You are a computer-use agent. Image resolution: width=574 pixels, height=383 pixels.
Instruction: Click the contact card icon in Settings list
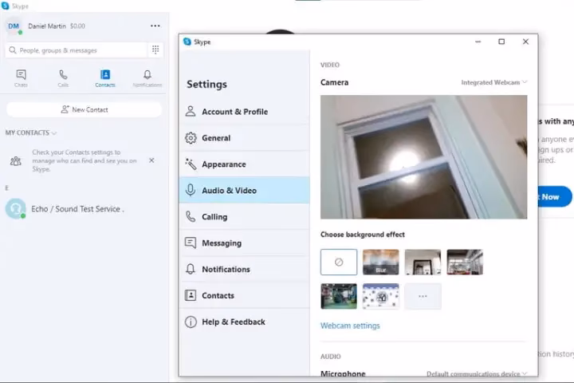coord(191,295)
